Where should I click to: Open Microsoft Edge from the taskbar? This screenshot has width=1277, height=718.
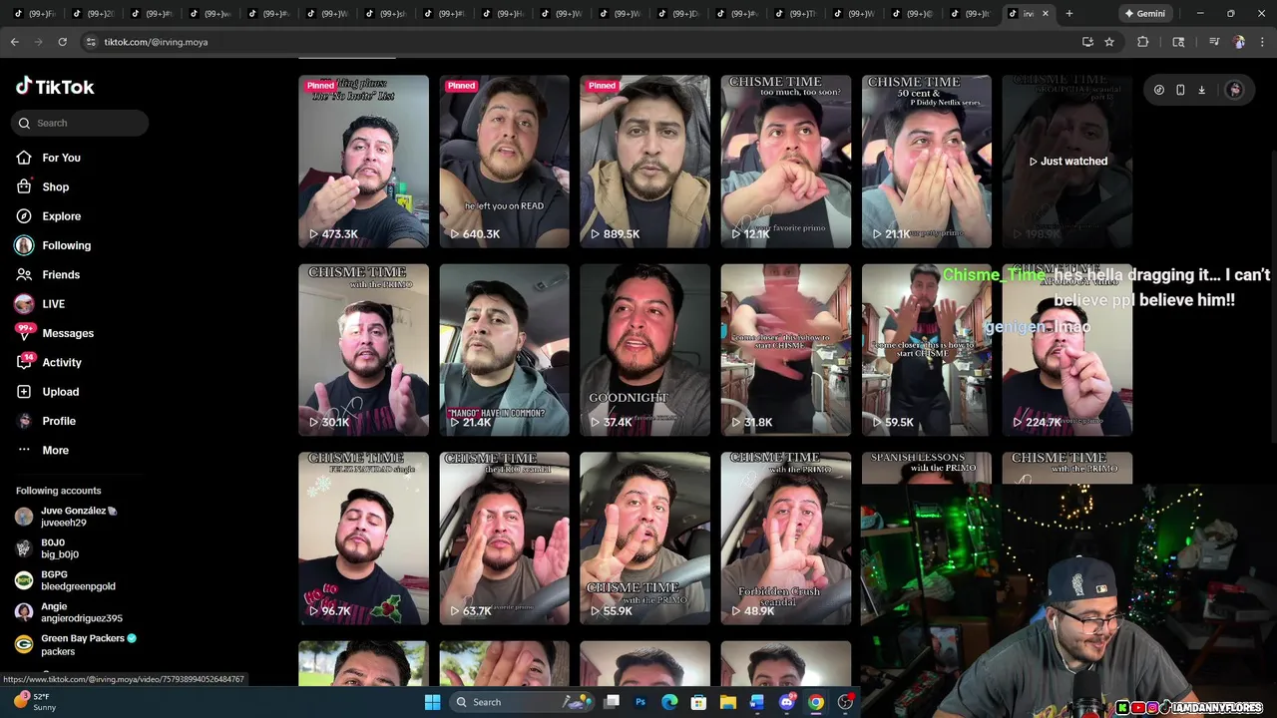[669, 702]
